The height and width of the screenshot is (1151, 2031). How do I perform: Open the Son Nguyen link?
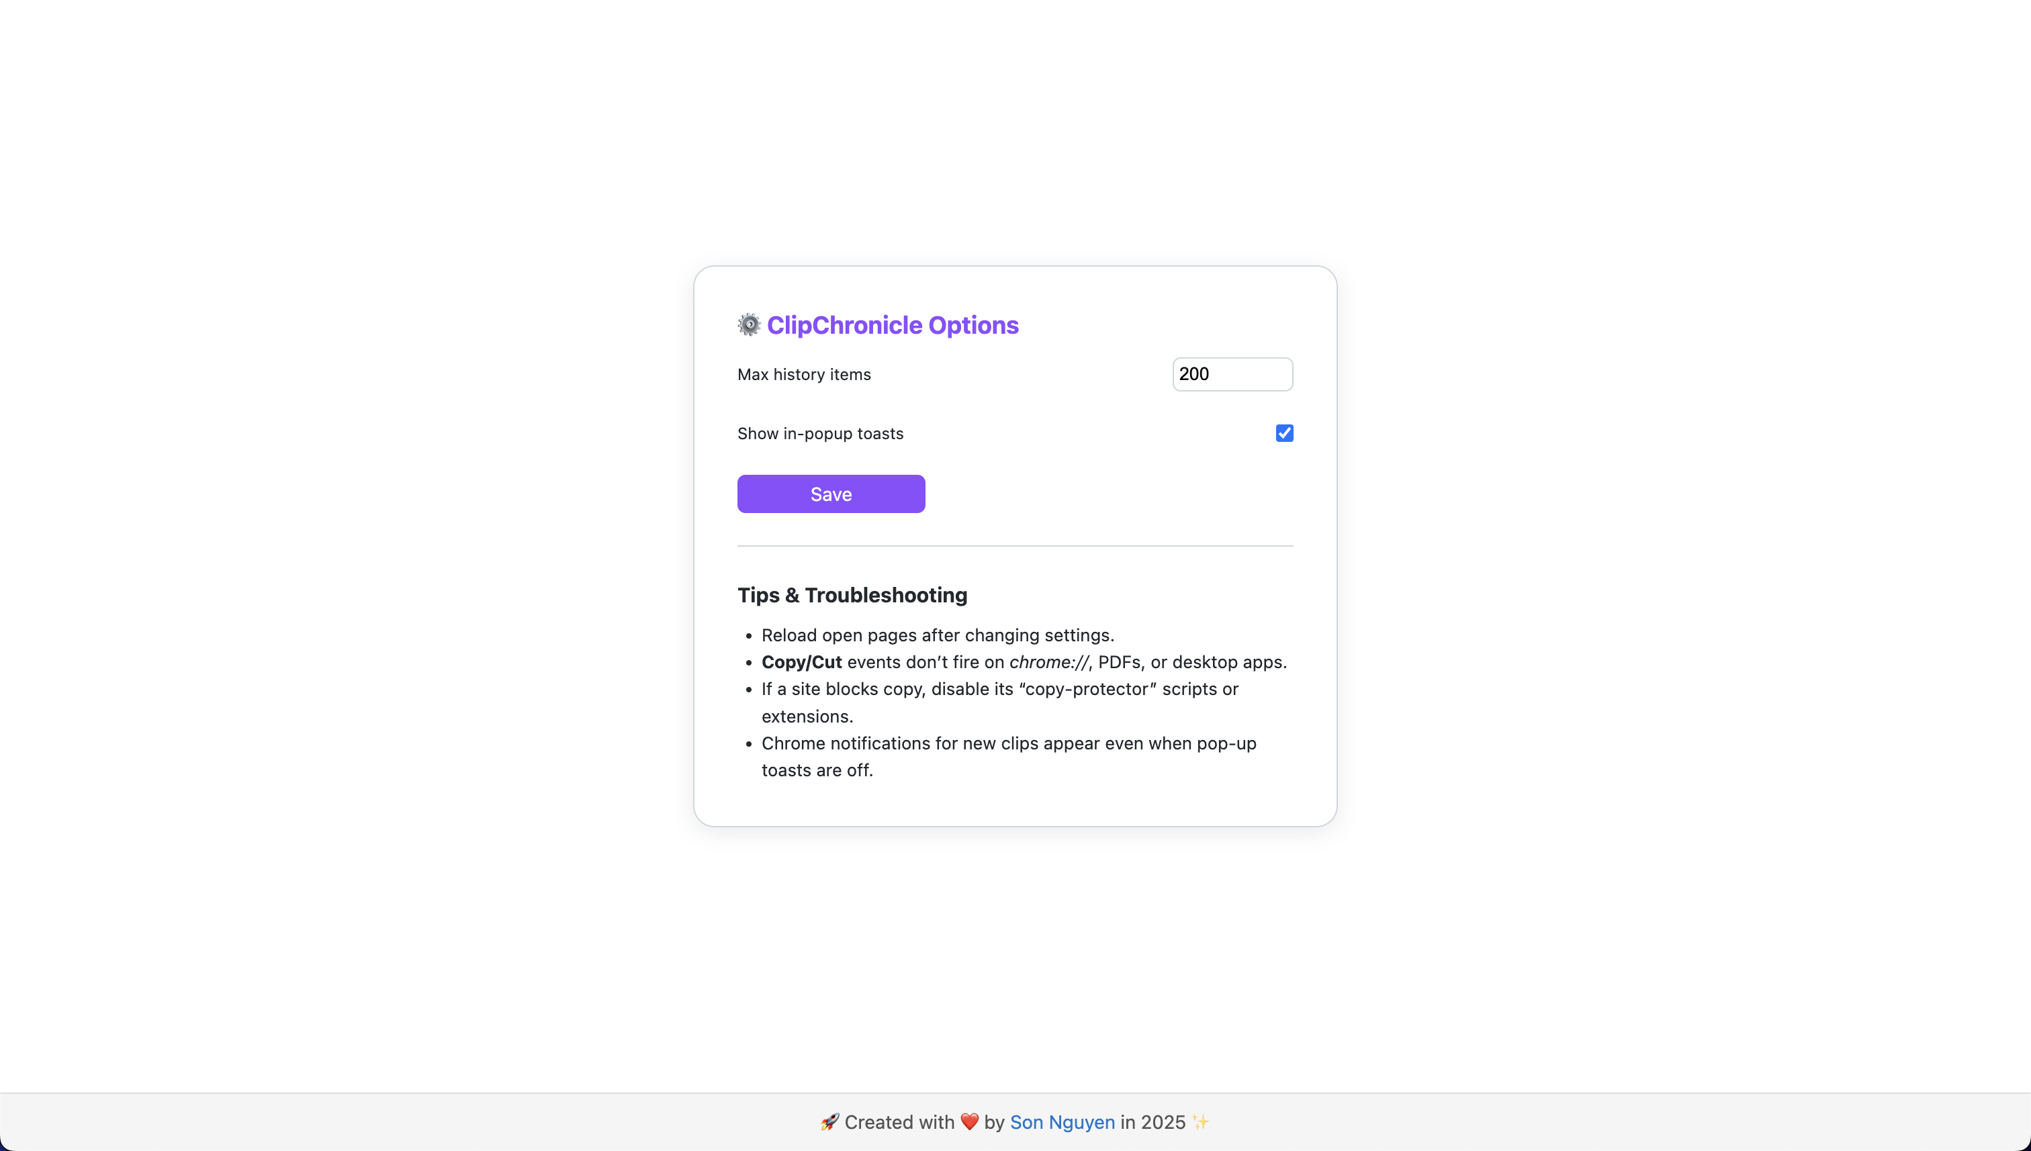[x=1062, y=1121]
